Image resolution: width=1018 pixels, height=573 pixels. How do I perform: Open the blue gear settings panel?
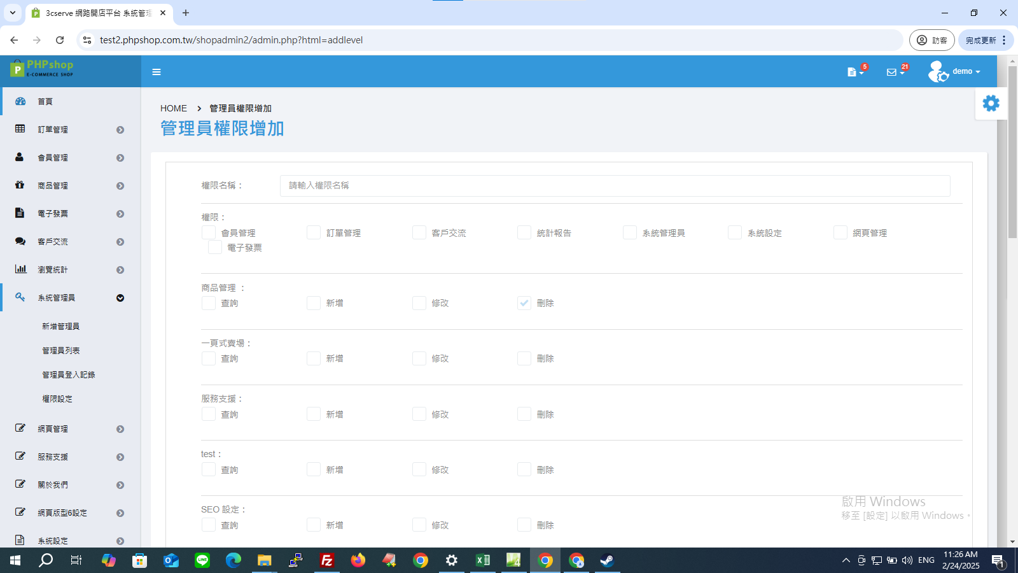tap(991, 103)
